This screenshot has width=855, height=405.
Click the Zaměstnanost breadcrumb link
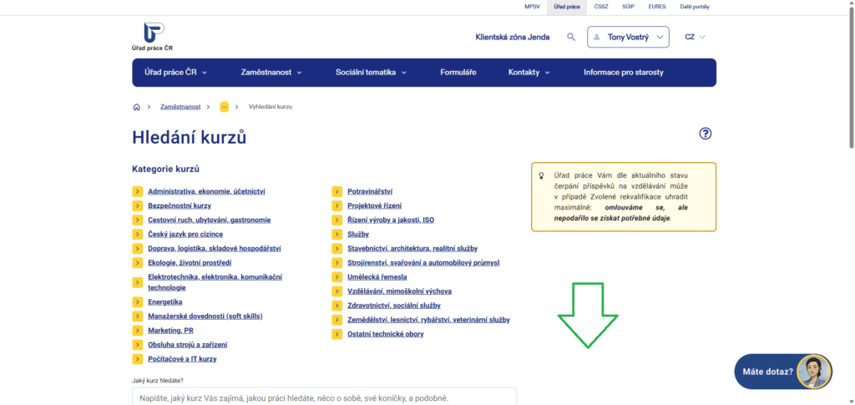coord(180,107)
